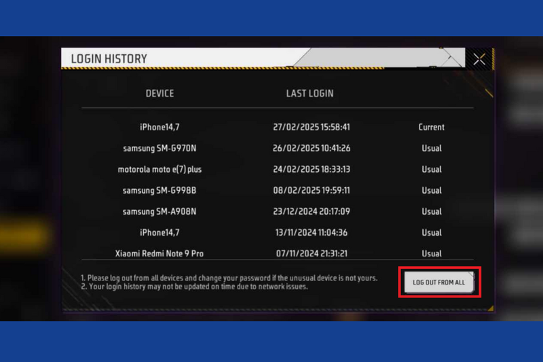This screenshot has height=362, width=543.
Task: Click the login time 23/12/2024 20:17:09
Action: tap(312, 212)
